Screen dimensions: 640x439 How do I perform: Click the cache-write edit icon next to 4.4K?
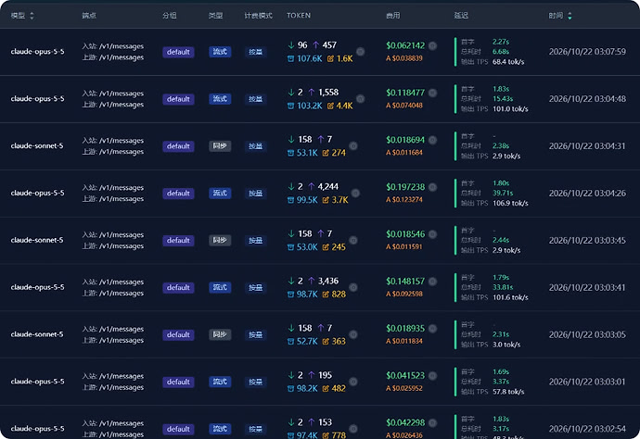[330, 106]
